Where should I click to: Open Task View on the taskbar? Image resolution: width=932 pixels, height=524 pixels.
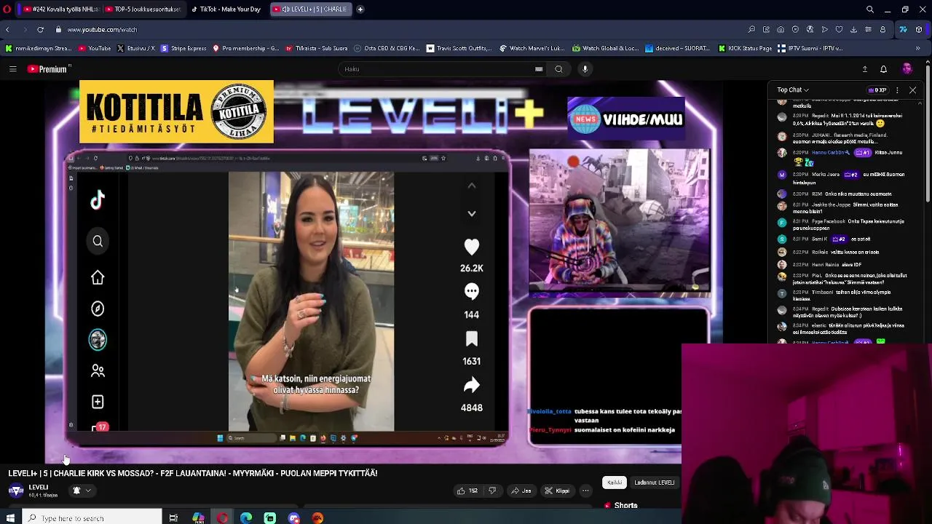(x=173, y=518)
